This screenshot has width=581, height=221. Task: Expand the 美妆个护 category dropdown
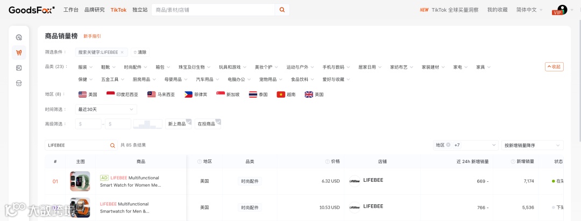(266, 67)
